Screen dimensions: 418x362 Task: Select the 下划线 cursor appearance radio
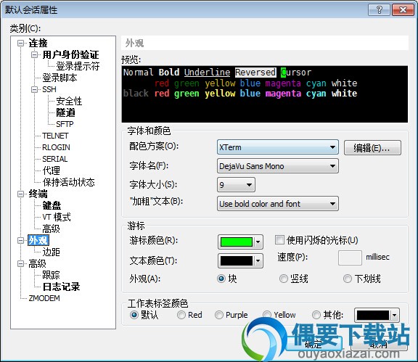pos(348,279)
